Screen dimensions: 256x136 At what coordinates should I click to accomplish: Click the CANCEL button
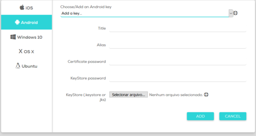tap(233, 116)
